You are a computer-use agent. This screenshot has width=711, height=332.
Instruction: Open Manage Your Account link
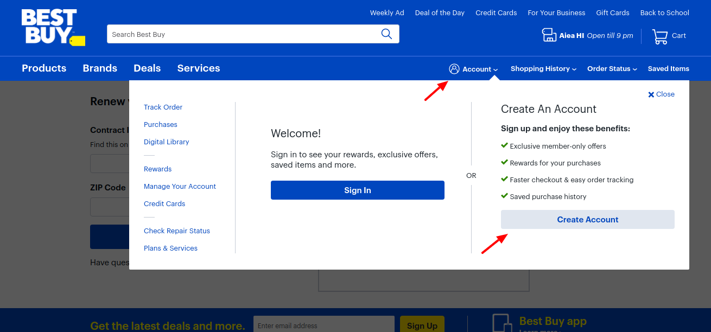coord(180,187)
